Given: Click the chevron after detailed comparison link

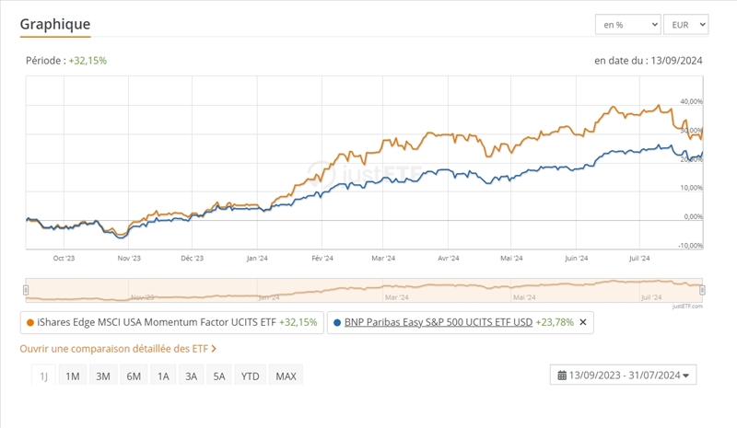Looking at the screenshot, I should [214, 349].
